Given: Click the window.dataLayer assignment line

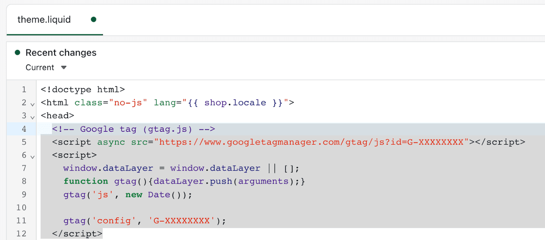Looking at the screenshot, I should 181,168.
